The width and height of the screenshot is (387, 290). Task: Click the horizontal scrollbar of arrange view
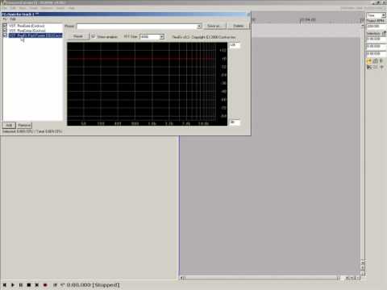(260, 278)
